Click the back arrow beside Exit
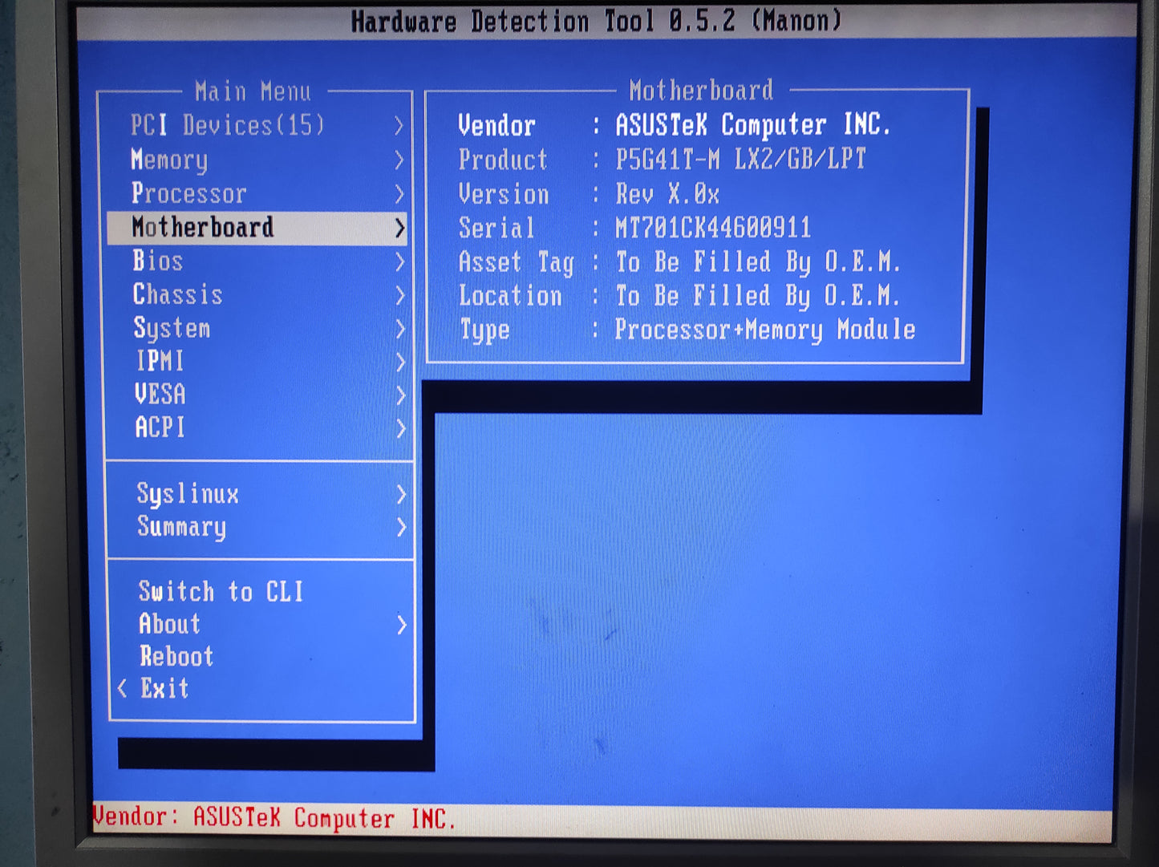 pos(123,689)
